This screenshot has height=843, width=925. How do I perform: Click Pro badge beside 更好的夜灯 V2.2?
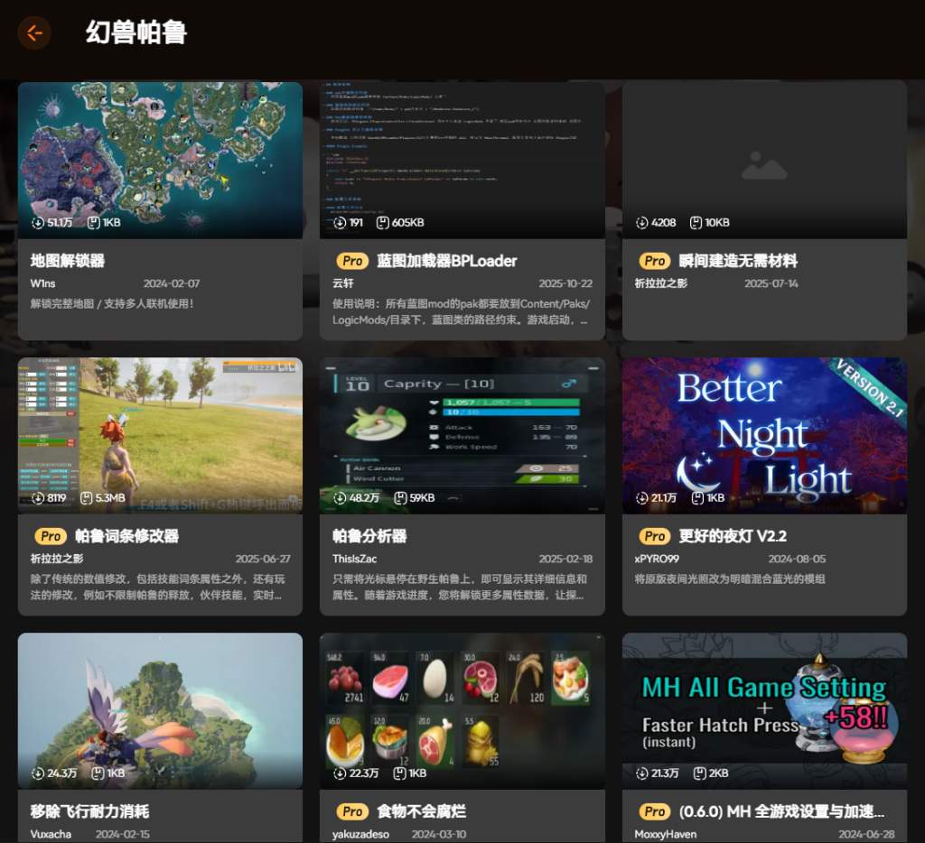point(654,536)
